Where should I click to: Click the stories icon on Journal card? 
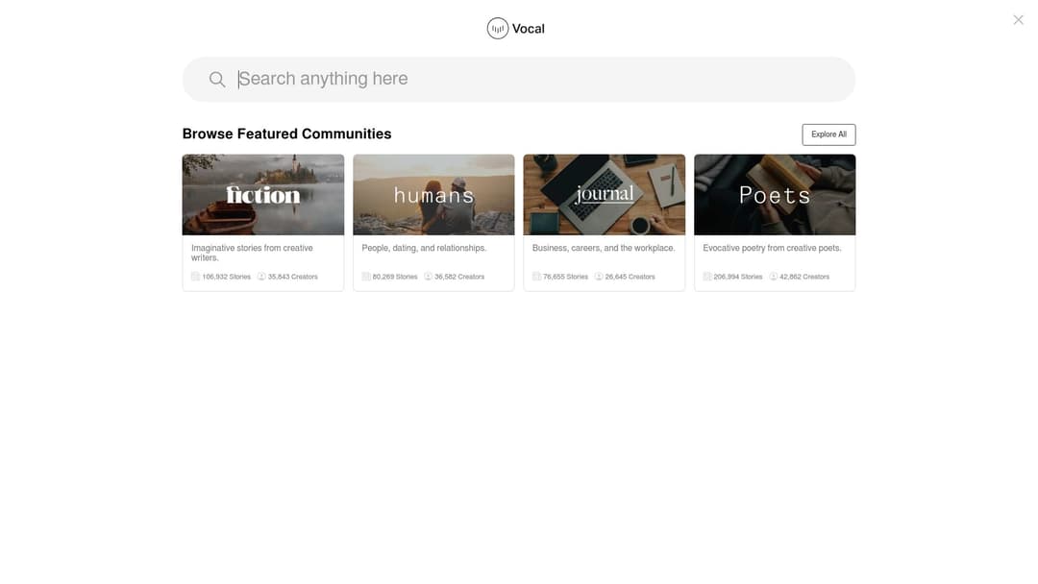537,277
